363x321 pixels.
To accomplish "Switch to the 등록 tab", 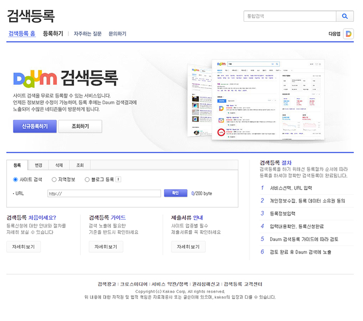I will [17, 165].
